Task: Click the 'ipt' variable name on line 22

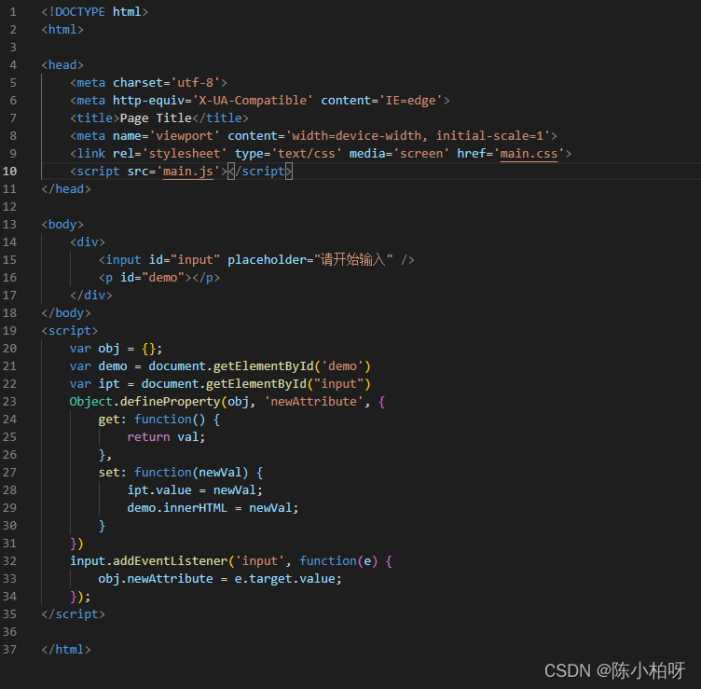Action: [109, 384]
